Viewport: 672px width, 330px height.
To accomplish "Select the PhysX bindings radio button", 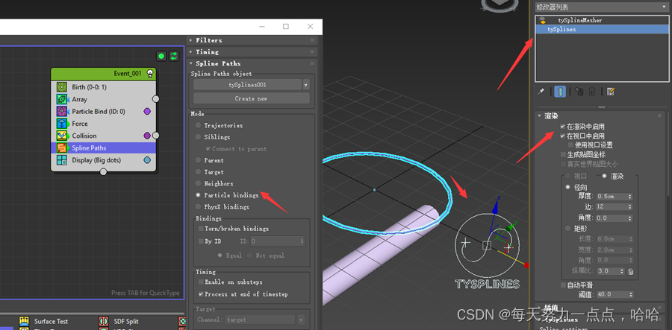I will (198, 207).
